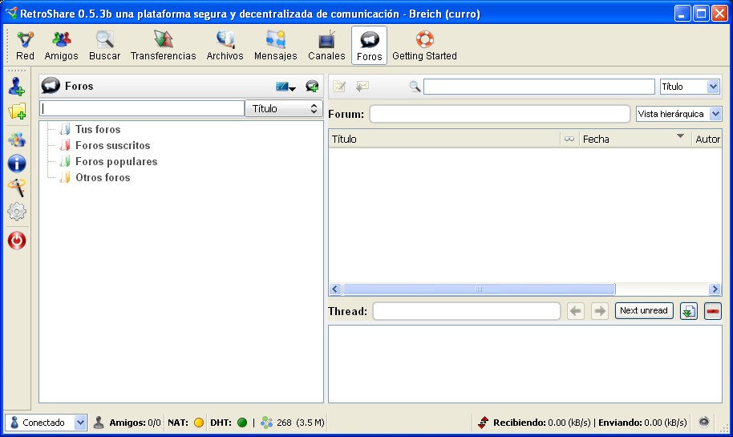The image size is (733, 437).
Task: Select the Foros suscritos tree item
Action: tap(112, 145)
